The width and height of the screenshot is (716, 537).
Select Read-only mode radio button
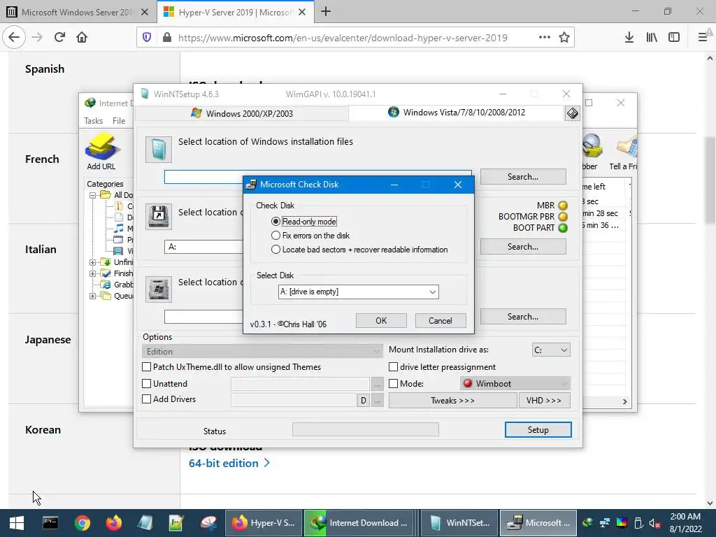275,222
